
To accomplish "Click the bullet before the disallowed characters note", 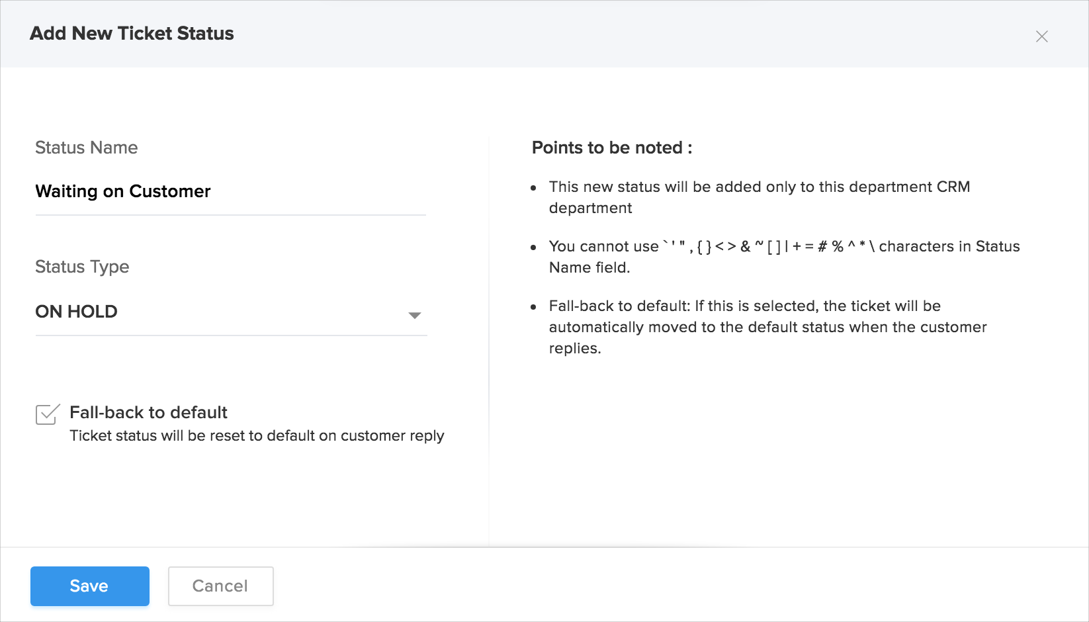I will click(533, 248).
